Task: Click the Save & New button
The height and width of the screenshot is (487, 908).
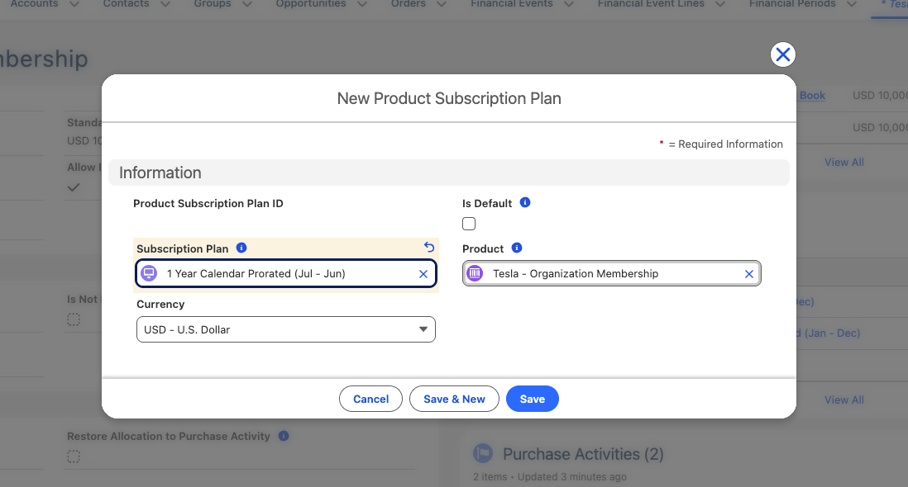Action: [454, 399]
